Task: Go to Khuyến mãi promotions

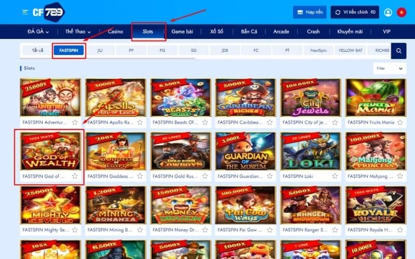Action: (350, 32)
